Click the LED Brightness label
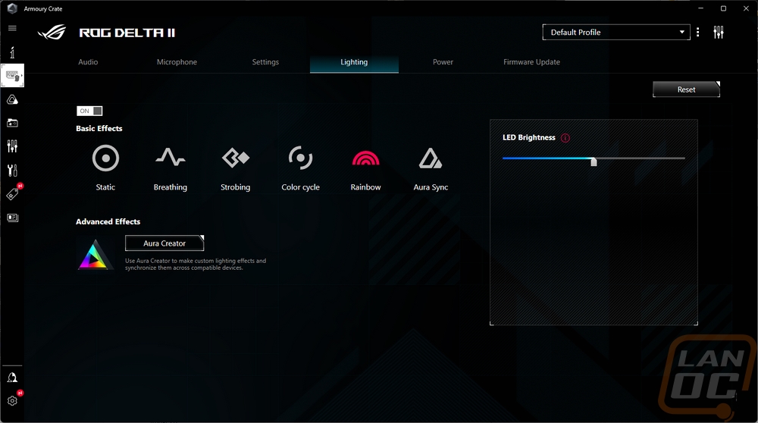This screenshot has width=758, height=423. [x=529, y=138]
